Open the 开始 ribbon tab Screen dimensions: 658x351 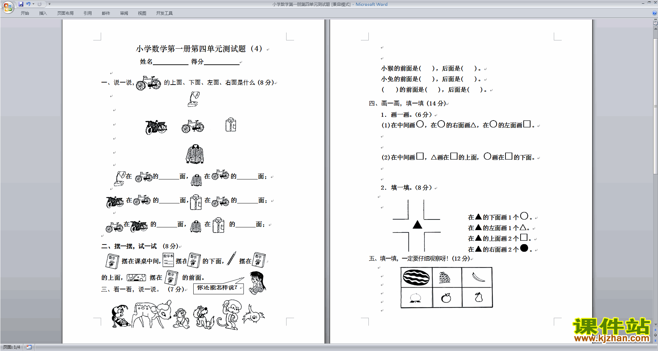pyautogui.click(x=25, y=13)
